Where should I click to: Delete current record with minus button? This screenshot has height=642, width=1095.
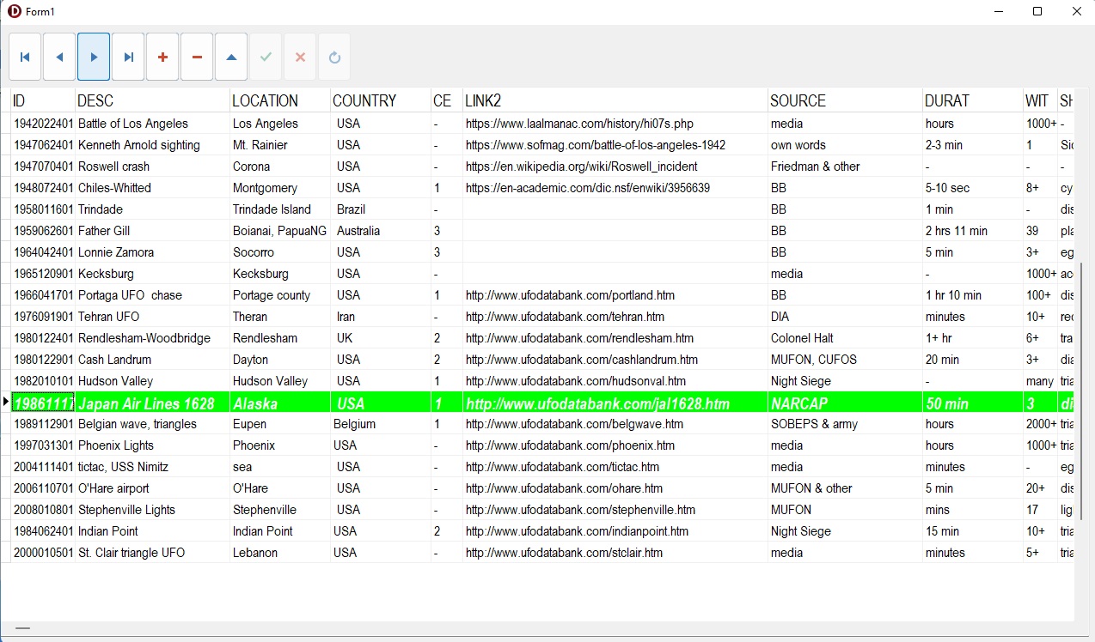tap(197, 57)
